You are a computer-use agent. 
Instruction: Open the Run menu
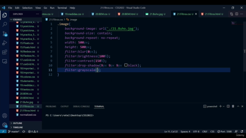(x=52, y=8)
